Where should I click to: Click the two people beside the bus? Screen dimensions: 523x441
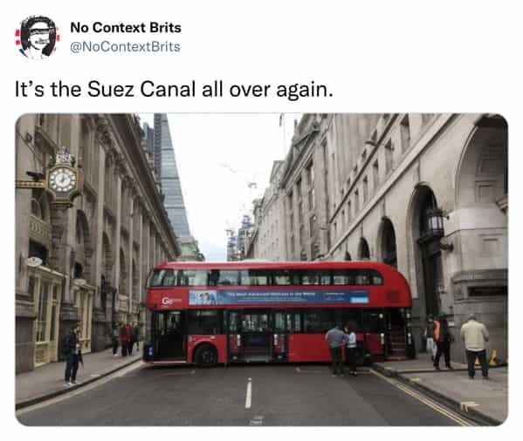pos(341,350)
